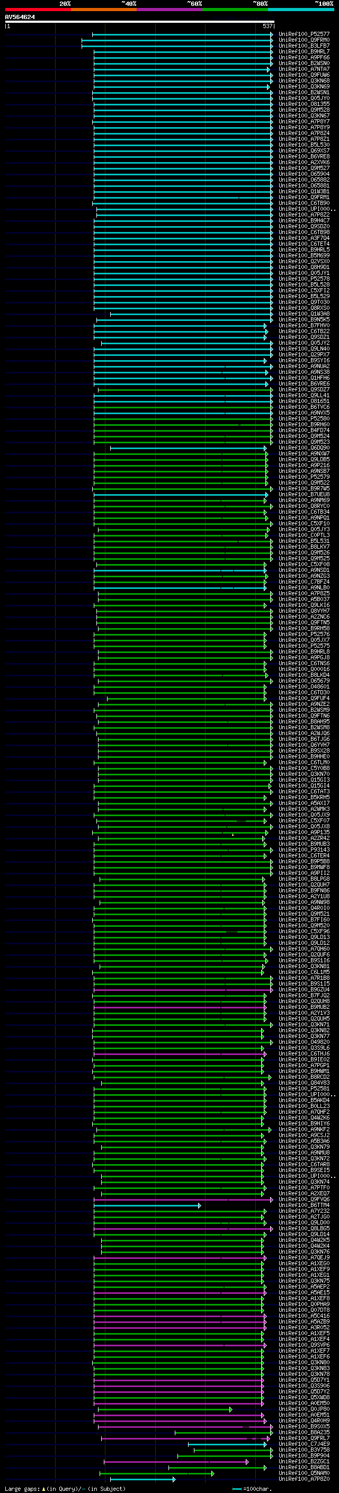The image size is (339, 1493).
Task: Open hit UniRef100_B9P904
Action: pos(304,1455)
